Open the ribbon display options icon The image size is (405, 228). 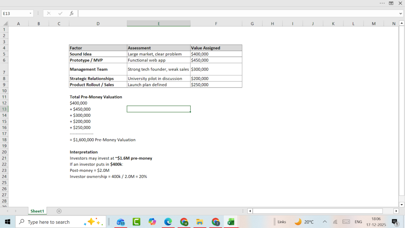point(391,3)
